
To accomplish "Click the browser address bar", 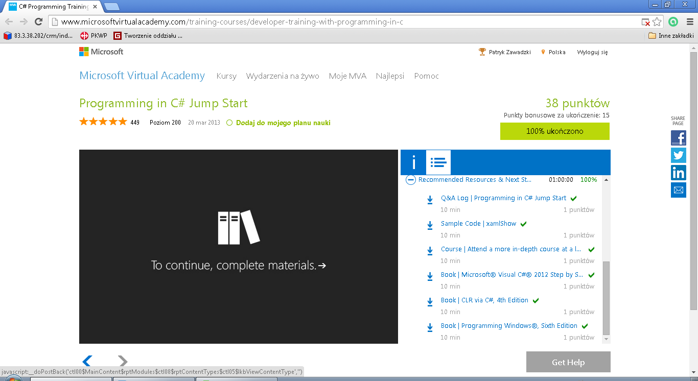I will [x=347, y=22].
